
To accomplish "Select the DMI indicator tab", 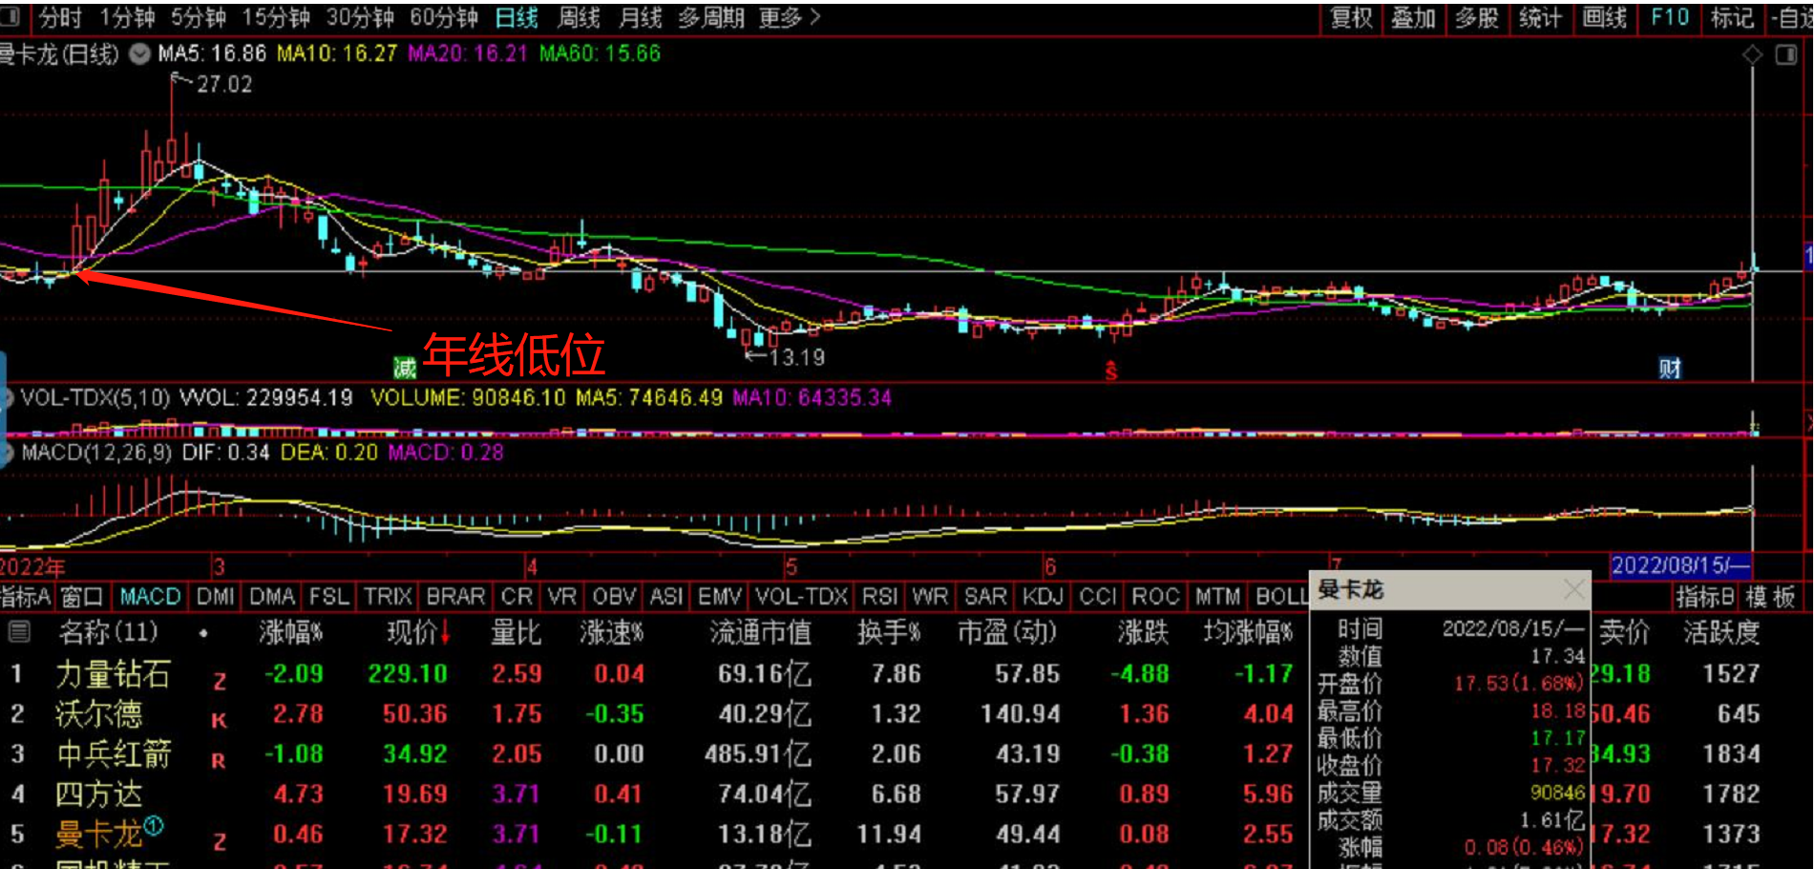I will tap(215, 597).
